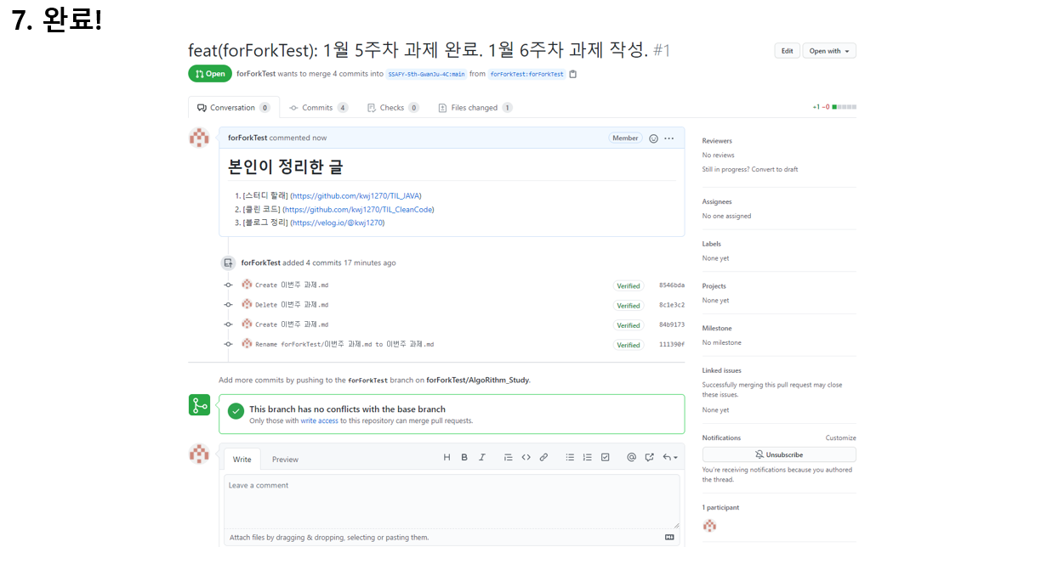
Task: Open the write access link
Action: (319, 420)
